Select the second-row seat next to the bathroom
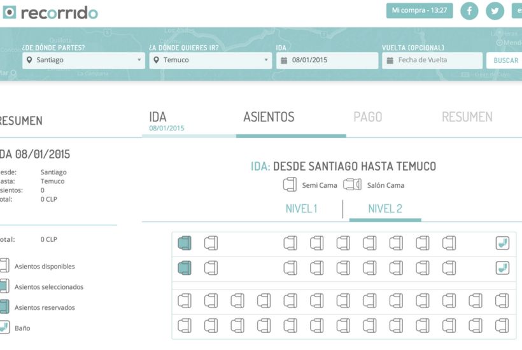The image size is (522, 350). click(449, 268)
